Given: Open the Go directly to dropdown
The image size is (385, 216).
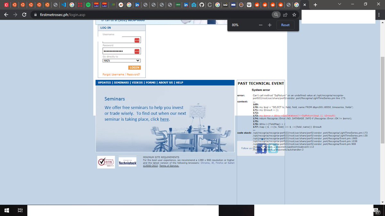Looking at the screenshot, I should (122, 60).
